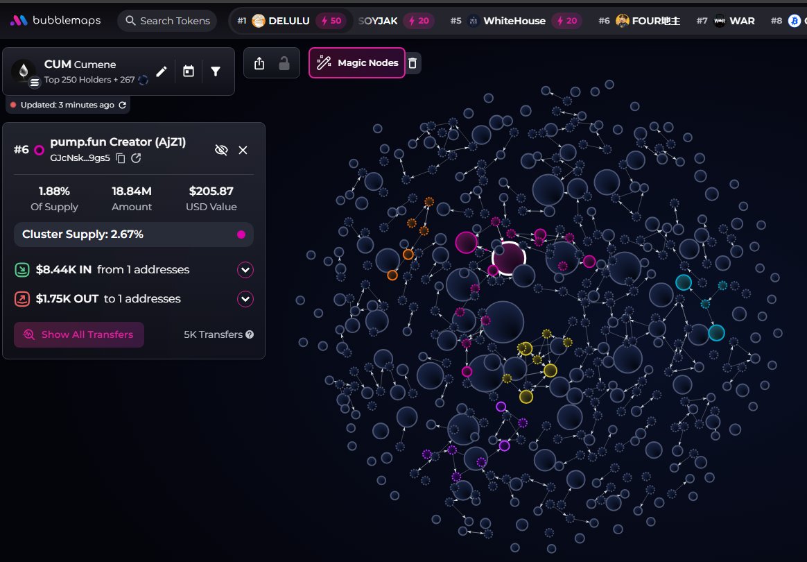This screenshot has height=562, width=807.
Task: Click the 18.84M Amount value
Action: pos(132,191)
